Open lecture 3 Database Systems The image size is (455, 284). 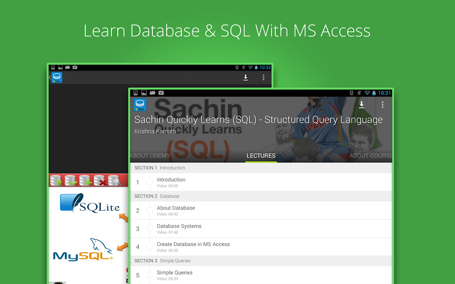pos(261,229)
